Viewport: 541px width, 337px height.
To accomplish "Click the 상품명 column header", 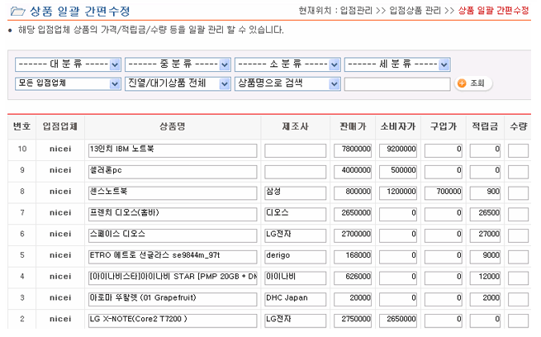I will click(172, 126).
